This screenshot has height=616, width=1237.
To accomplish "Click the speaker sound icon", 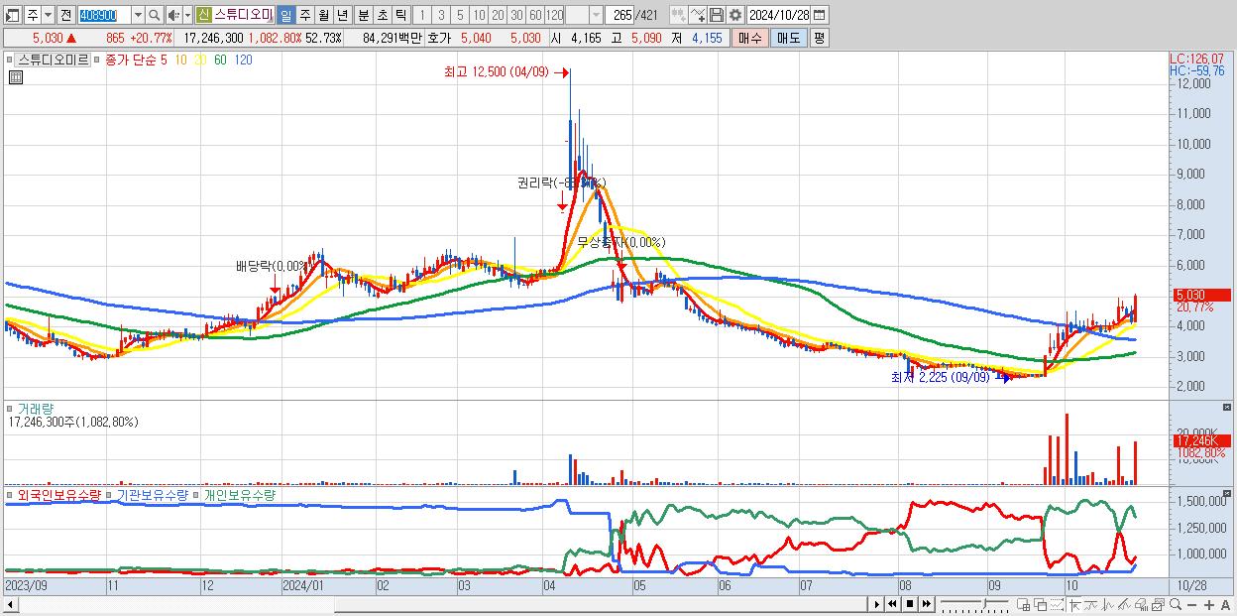I will (x=173, y=15).
